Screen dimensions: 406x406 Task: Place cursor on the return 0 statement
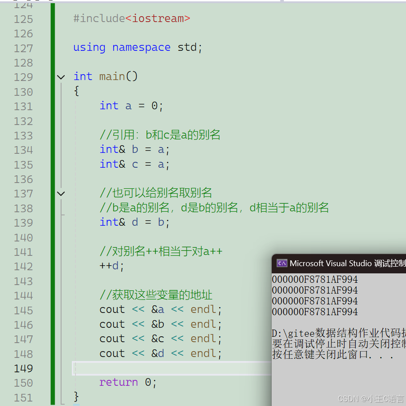[127, 382]
